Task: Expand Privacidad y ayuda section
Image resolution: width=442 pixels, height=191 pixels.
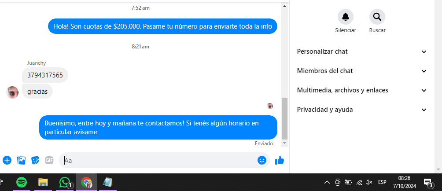Action: (362, 110)
